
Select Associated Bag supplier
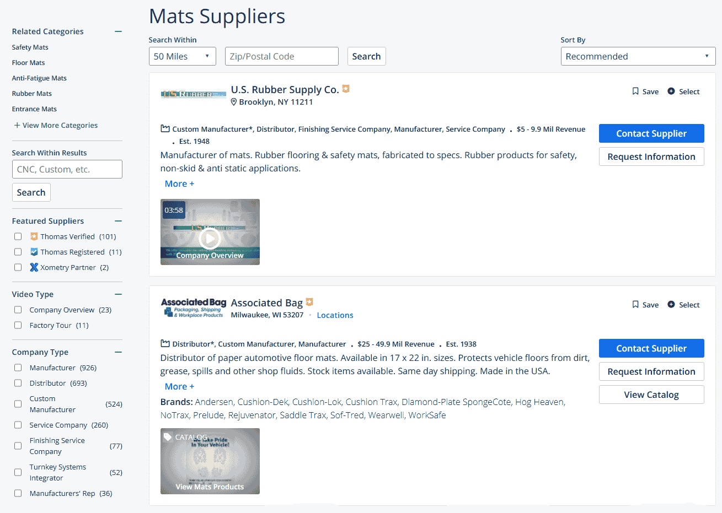click(x=683, y=305)
